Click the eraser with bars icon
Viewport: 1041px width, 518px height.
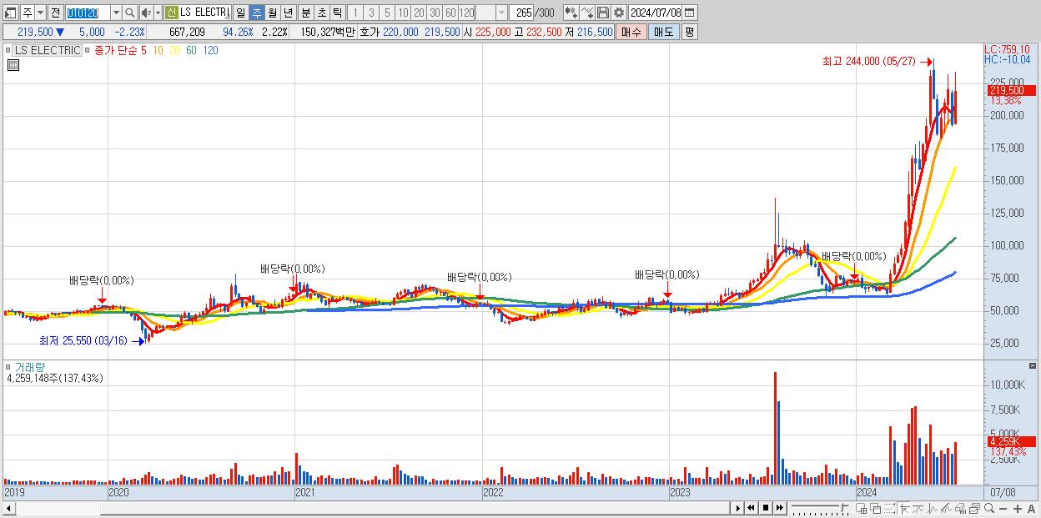(960, 508)
